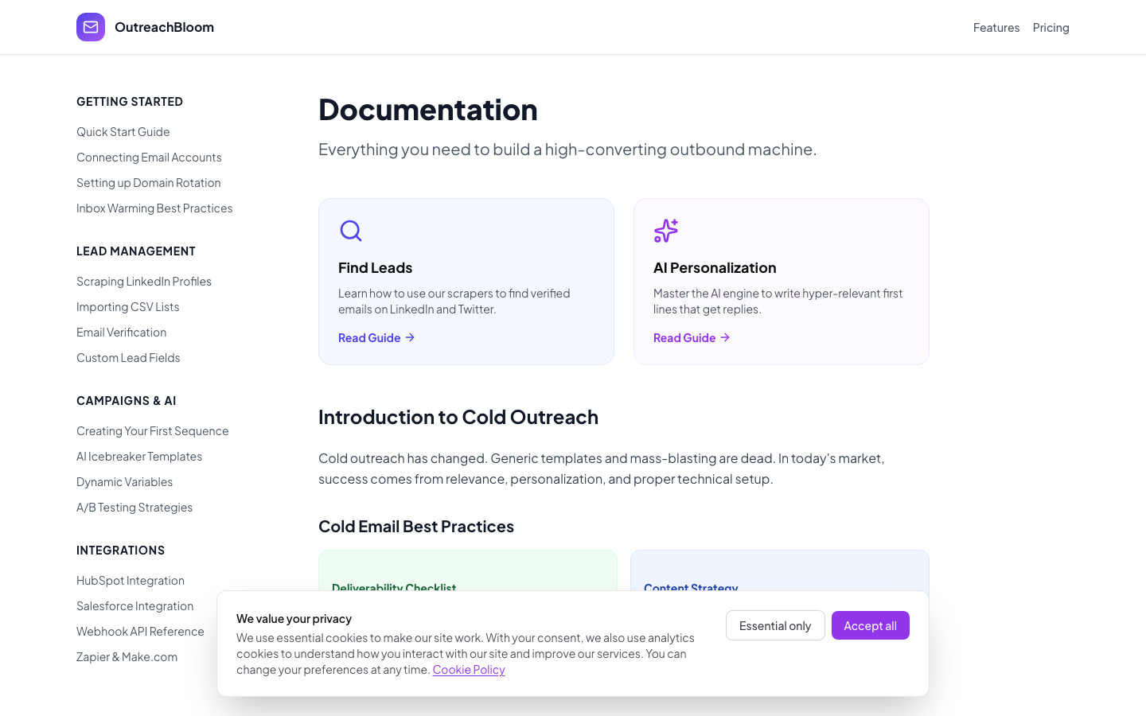Click the OutreachBloom envelope logo icon
Screen dimensions: 1146x716
91,27
